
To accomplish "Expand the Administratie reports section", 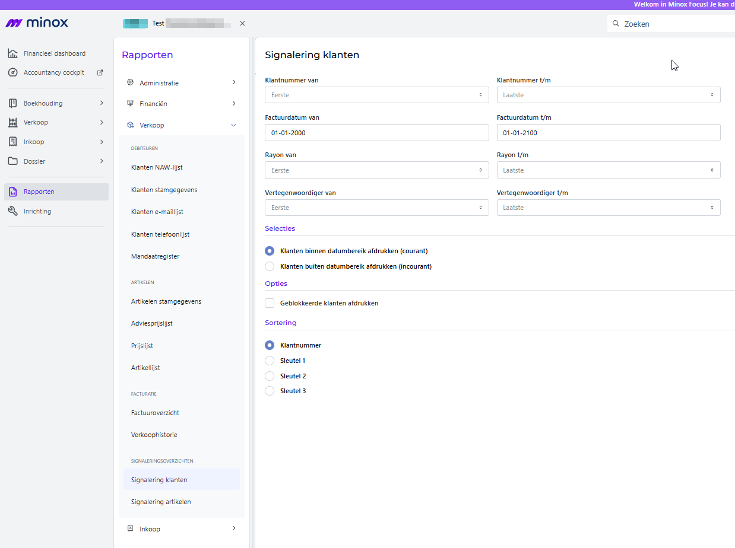I will 233,82.
